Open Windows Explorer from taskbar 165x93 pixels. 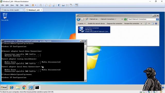[18, 88]
